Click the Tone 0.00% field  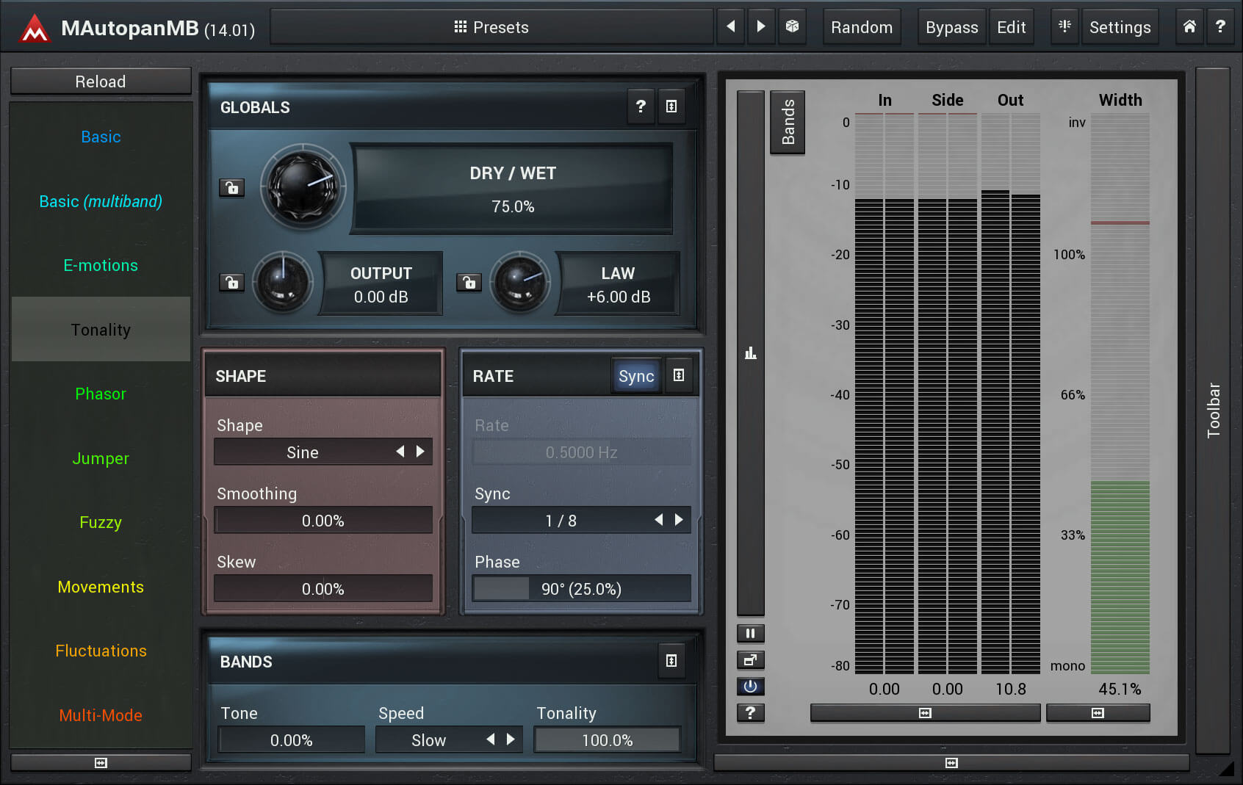(291, 739)
